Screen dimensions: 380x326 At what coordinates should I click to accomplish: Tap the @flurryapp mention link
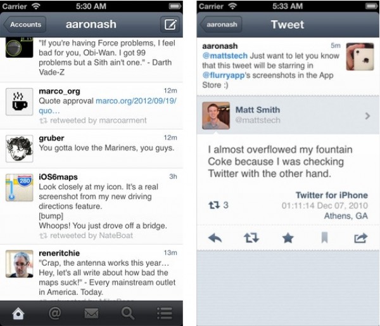(x=223, y=75)
